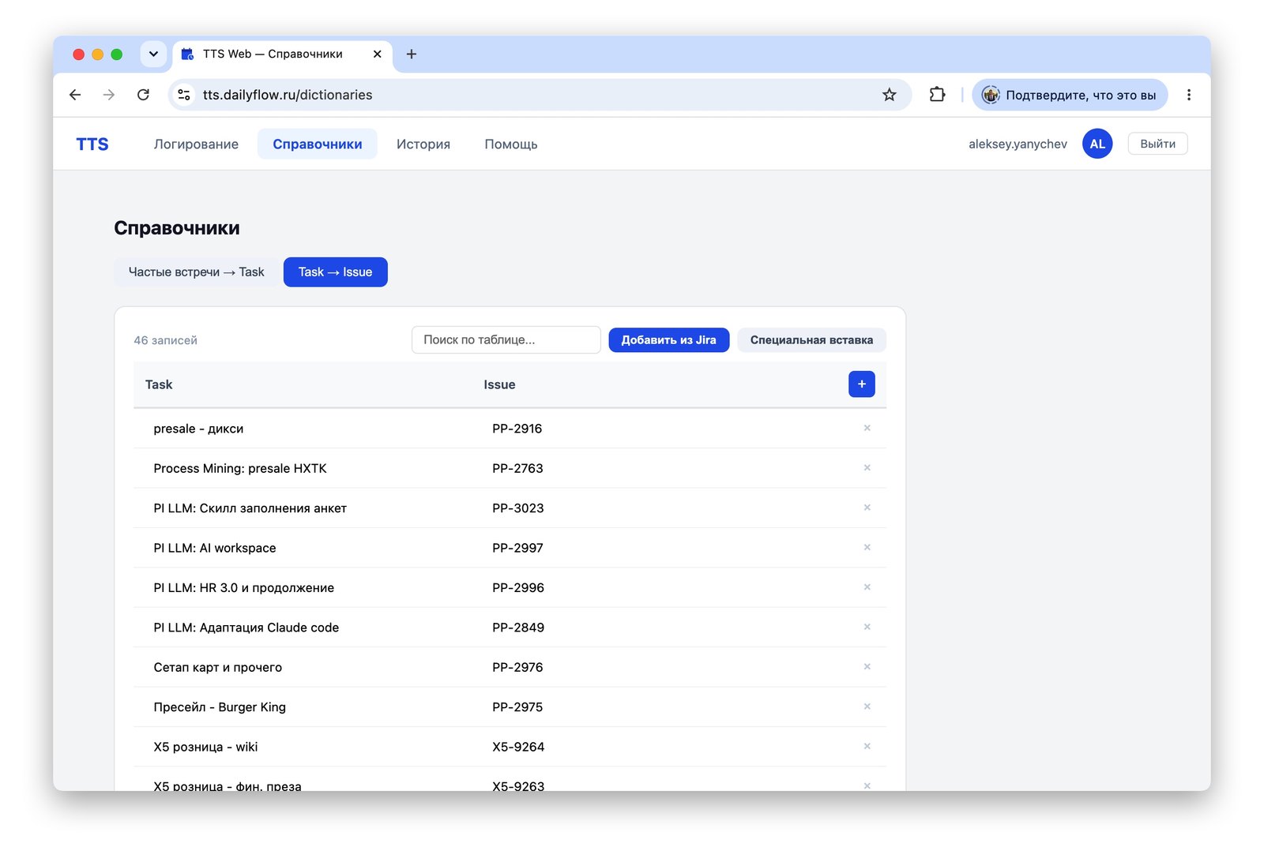Click the Выйти logout button
The width and height of the screenshot is (1264, 862).
(1157, 144)
